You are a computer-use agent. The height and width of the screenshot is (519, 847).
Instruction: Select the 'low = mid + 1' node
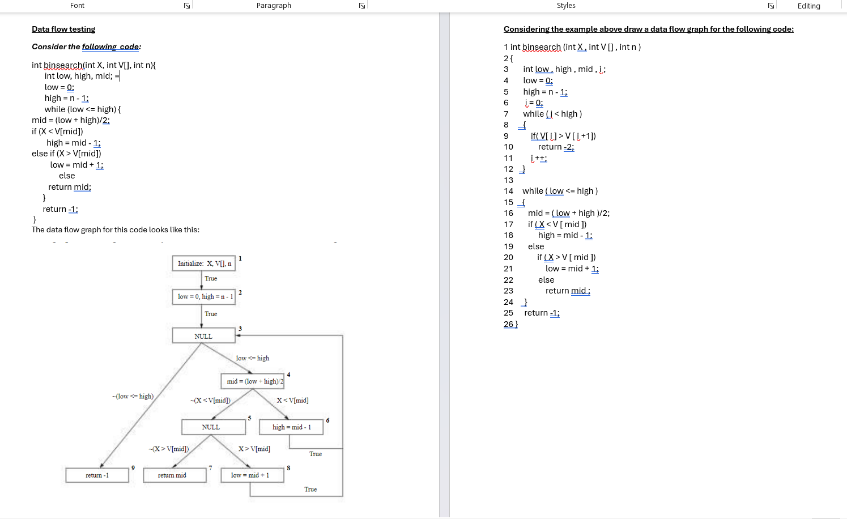(252, 475)
